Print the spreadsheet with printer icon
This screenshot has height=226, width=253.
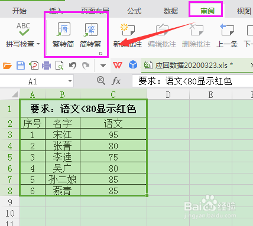tap(47, 65)
